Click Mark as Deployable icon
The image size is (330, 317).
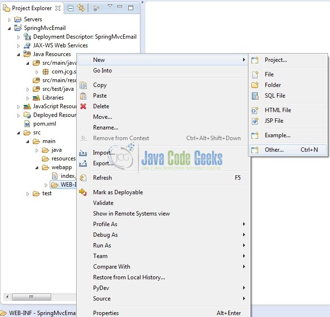[83, 192]
